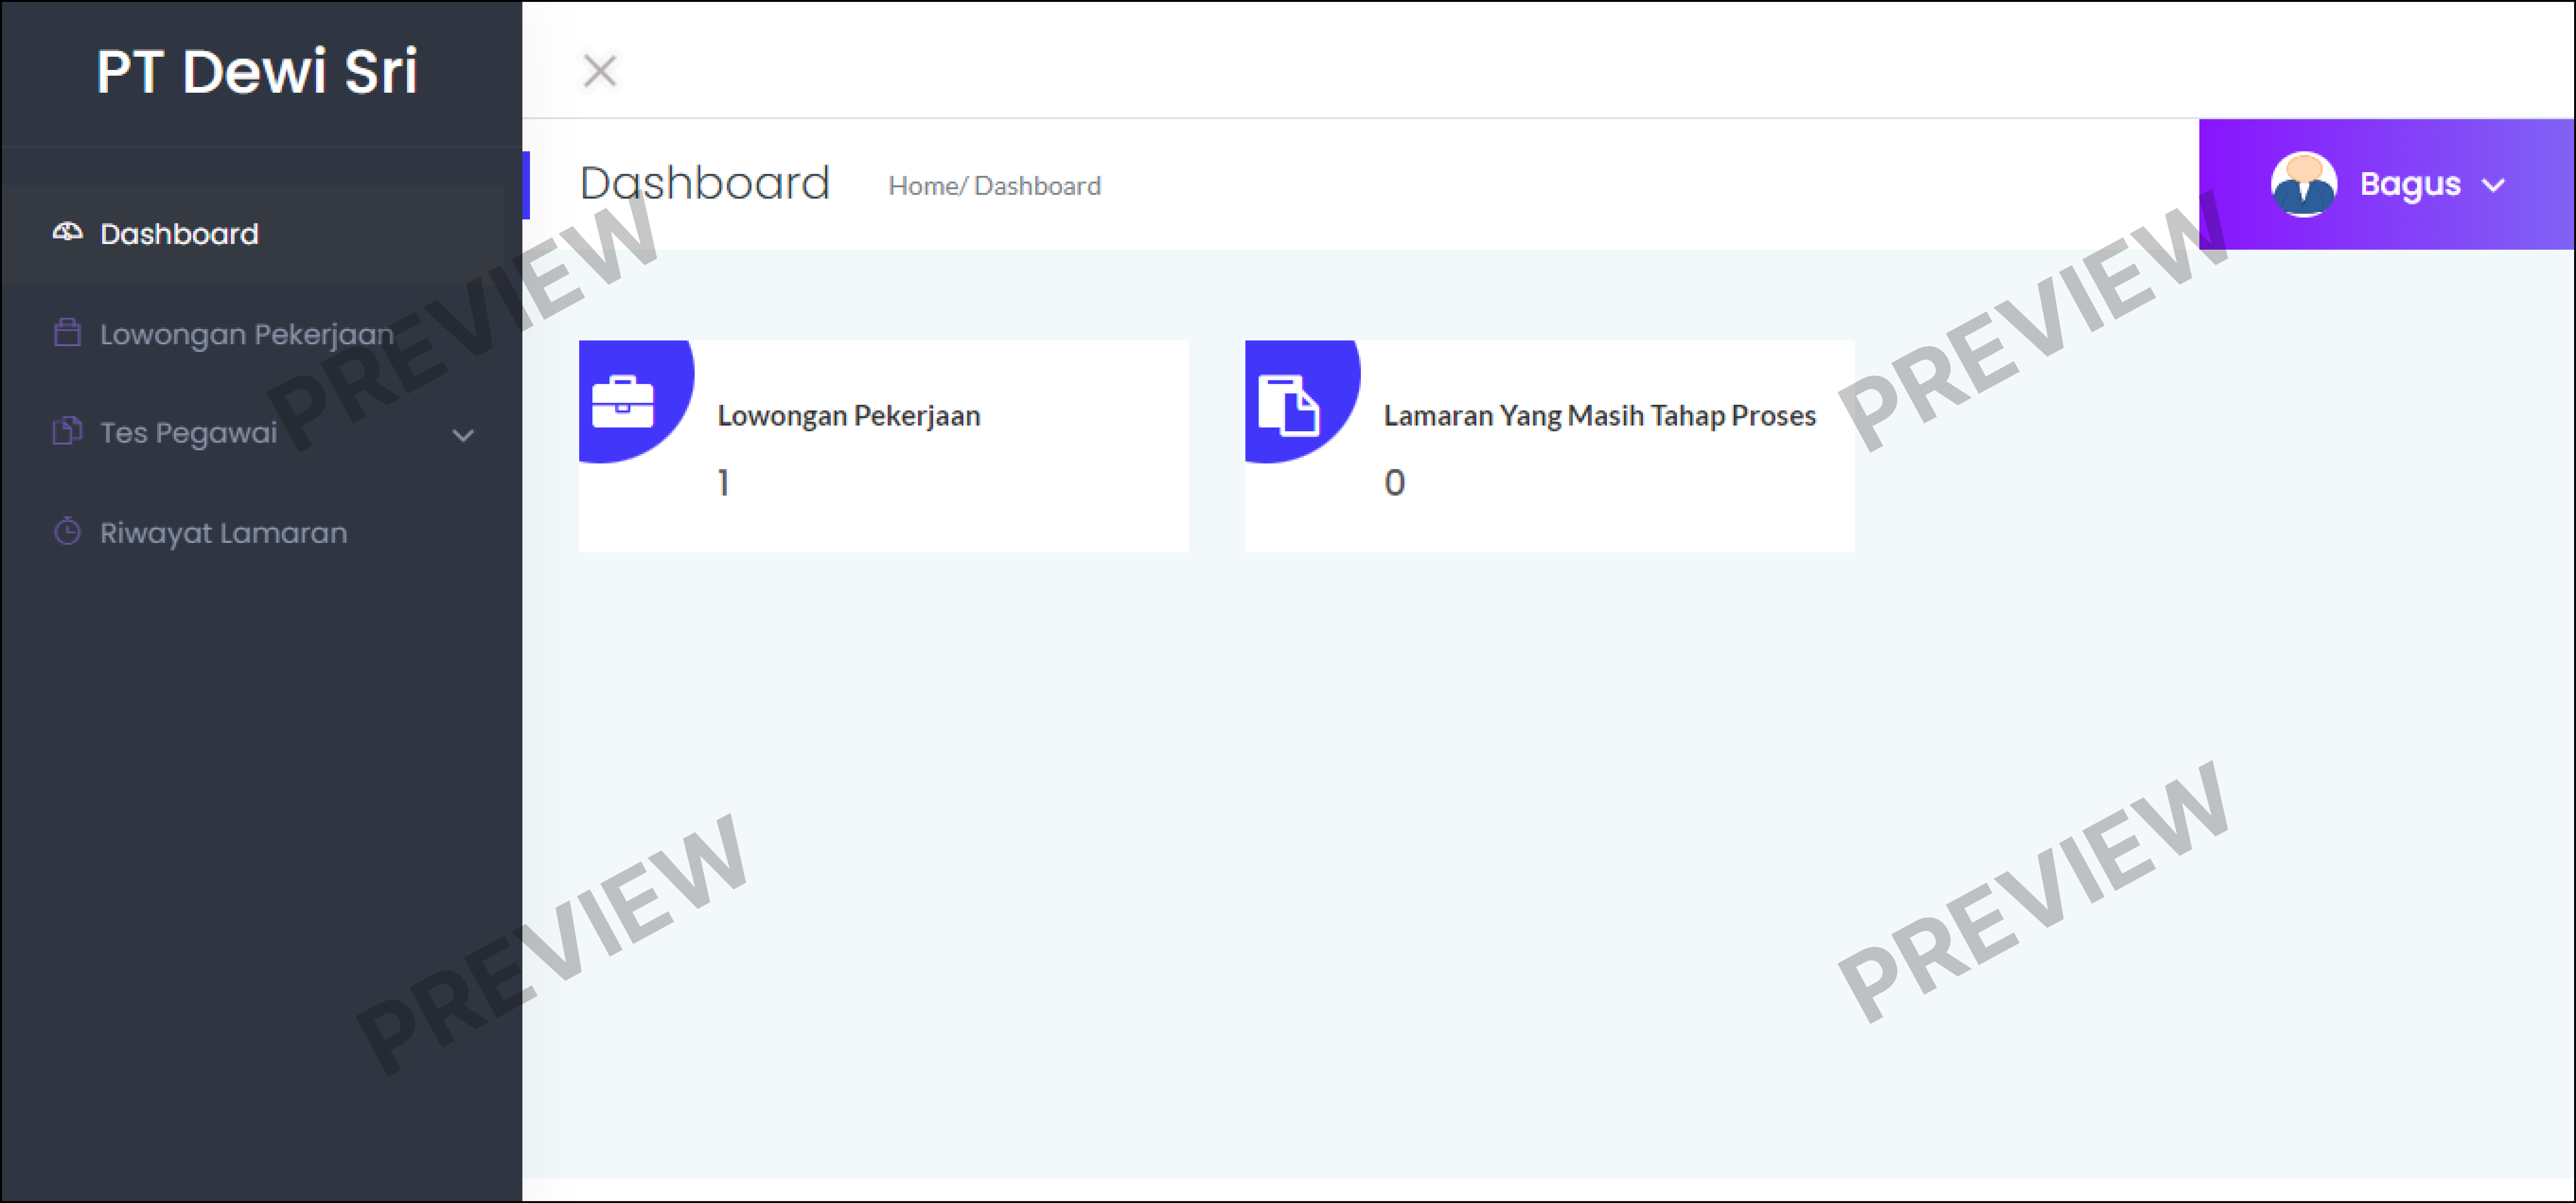Image resolution: width=2576 pixels, height=1203 pixels.
Task: Click the file icon on the Lamaran card
Action: 1288,405
